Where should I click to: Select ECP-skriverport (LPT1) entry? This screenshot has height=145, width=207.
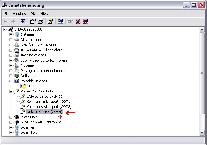click(x=44, y=96)
